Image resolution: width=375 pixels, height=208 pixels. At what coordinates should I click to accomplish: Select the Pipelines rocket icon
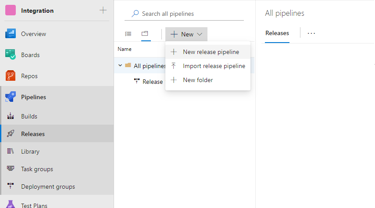tap(11, 97)
